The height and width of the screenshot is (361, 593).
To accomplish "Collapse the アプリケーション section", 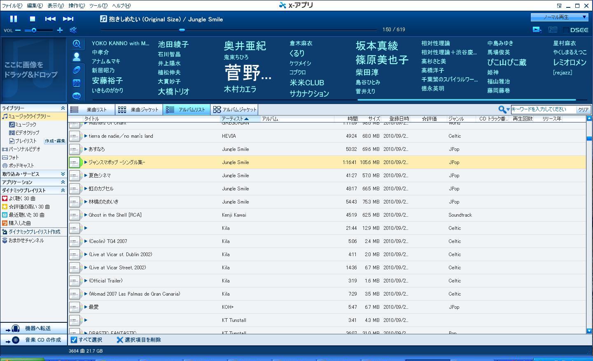I will tap(63, 182).
